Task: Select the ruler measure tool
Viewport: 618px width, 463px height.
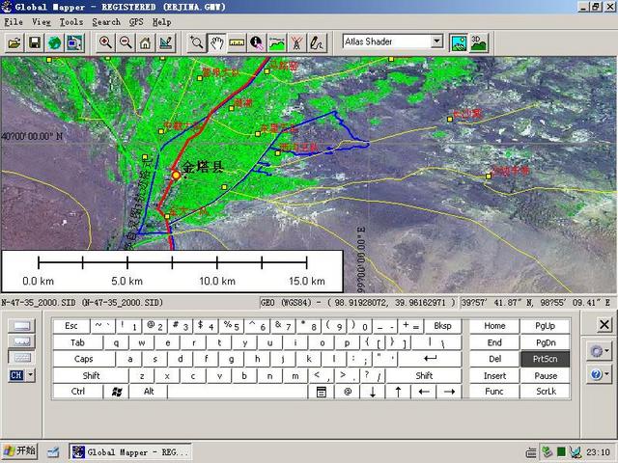Action: pyautogui.click(x=237, y=42)
